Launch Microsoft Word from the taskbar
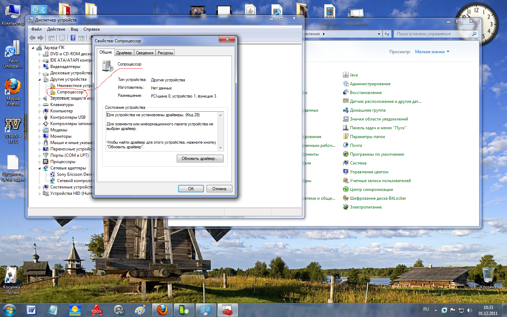Screen dimensions: 507x317 (x=31, y=310)
